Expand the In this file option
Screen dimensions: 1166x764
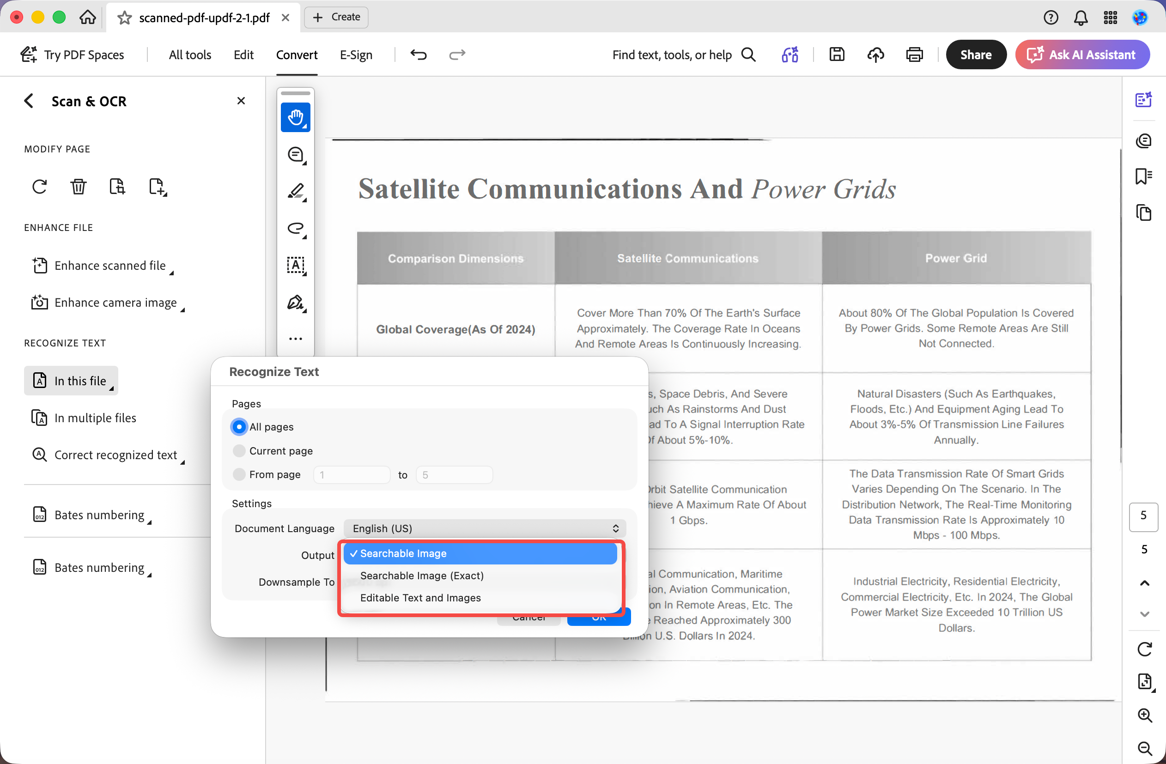pyautogui.click(x=71, y=381)
